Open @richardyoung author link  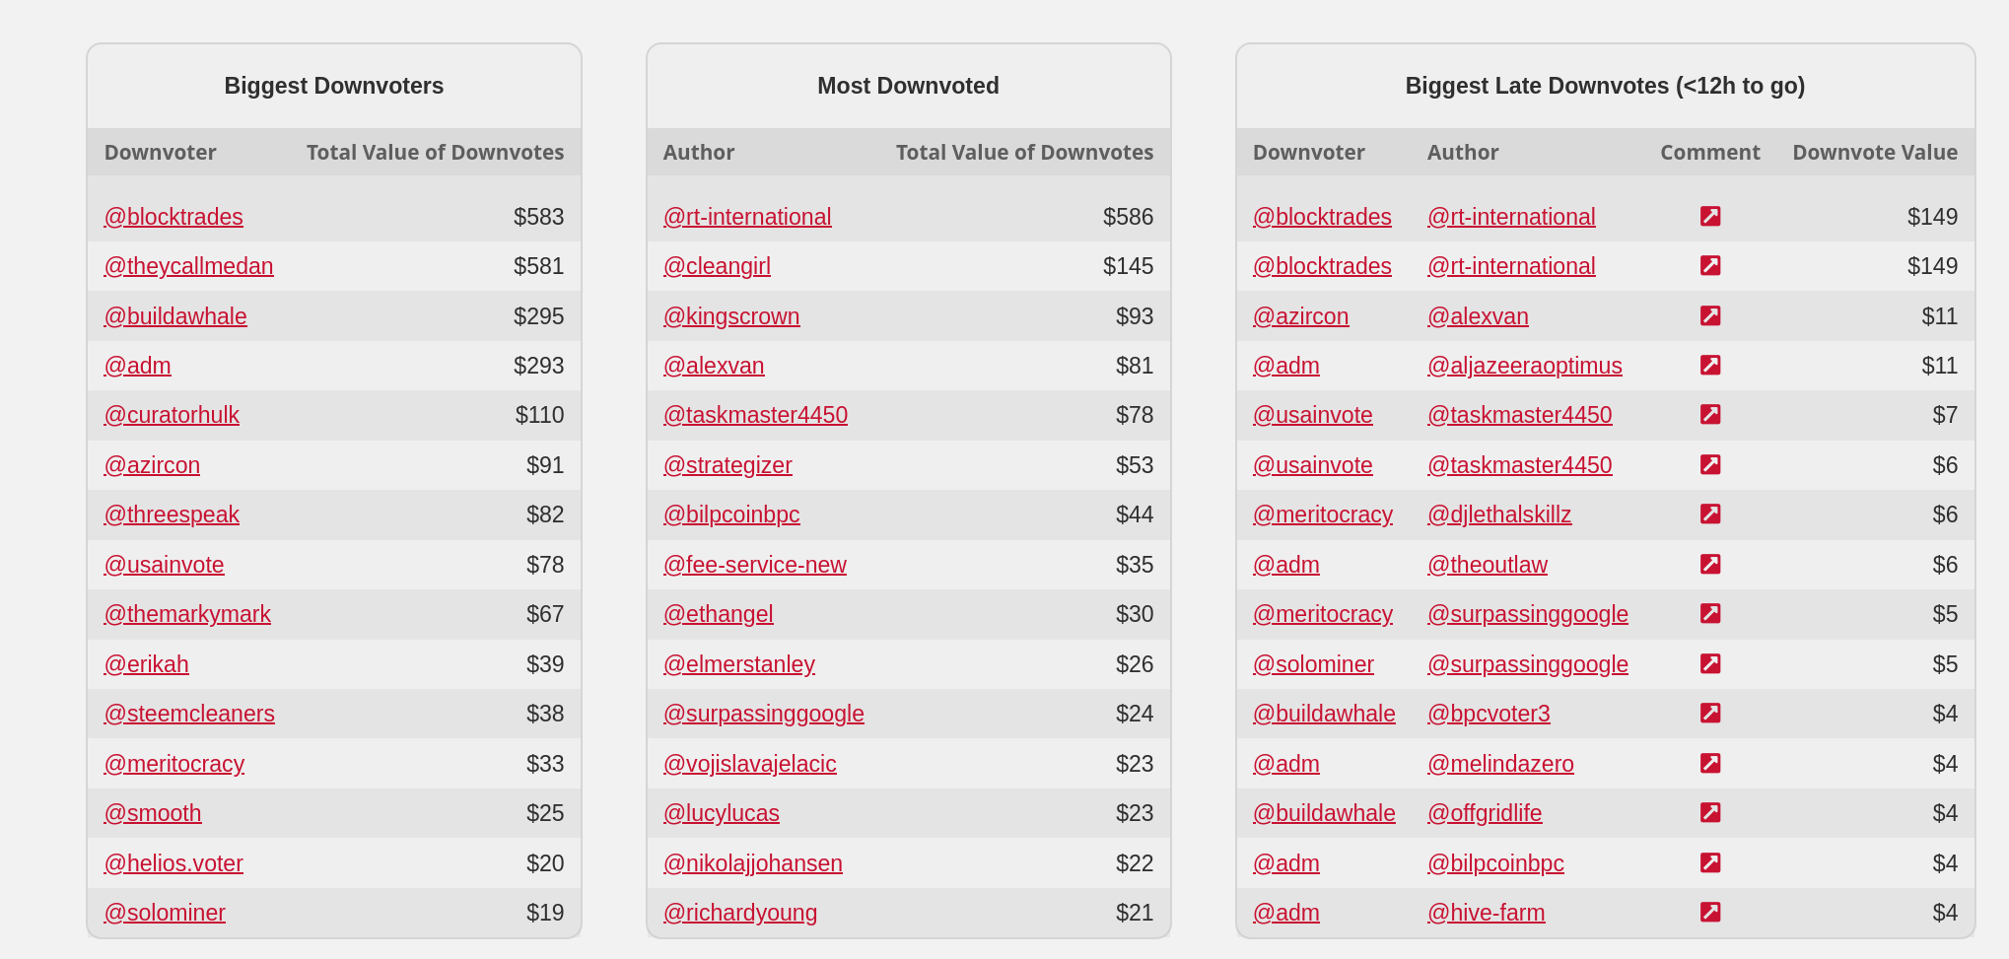click(x=739, y=913)
